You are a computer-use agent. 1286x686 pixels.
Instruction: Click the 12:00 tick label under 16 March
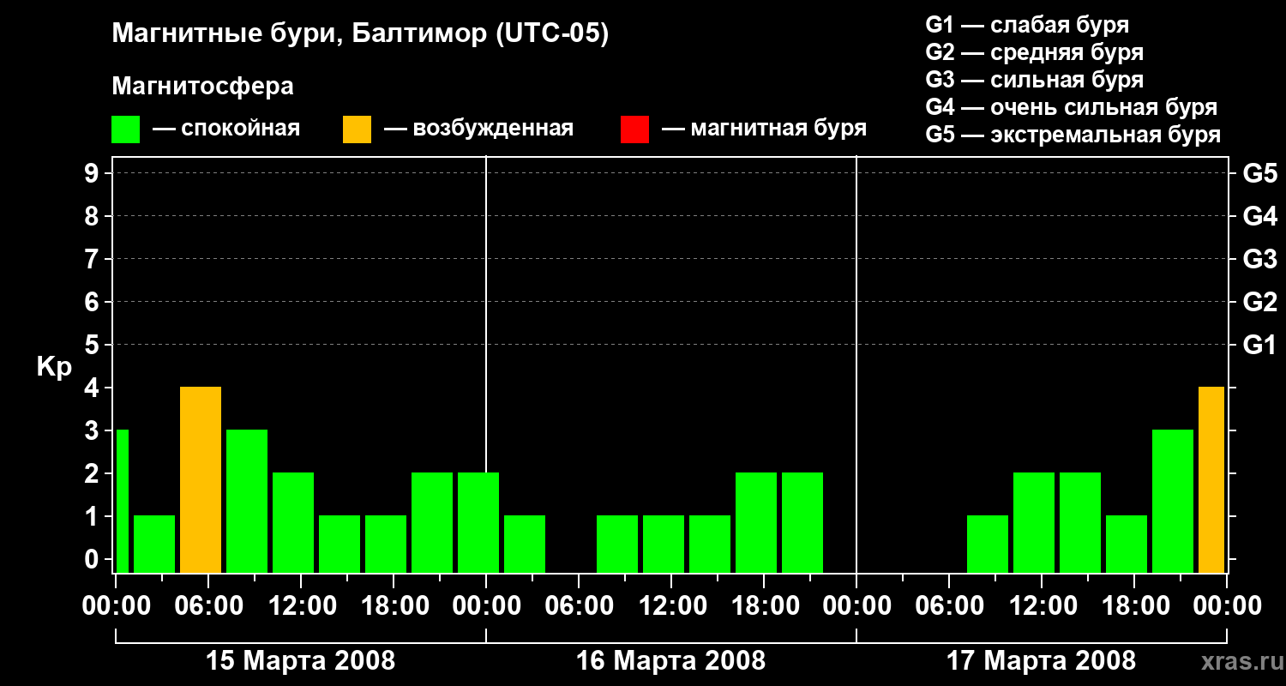pos(671,605)
